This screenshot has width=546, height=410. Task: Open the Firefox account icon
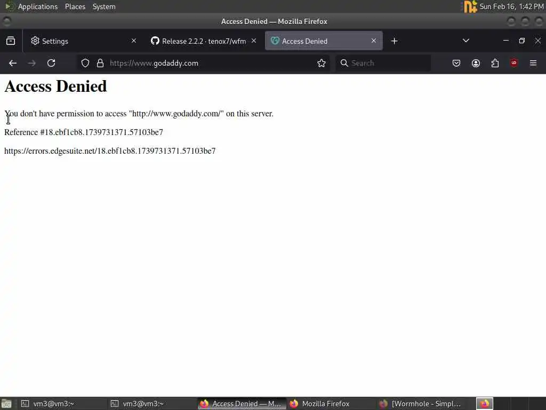[x=476, y=63]
